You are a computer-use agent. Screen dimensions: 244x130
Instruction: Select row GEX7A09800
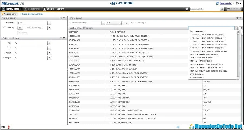pos(154,82)
